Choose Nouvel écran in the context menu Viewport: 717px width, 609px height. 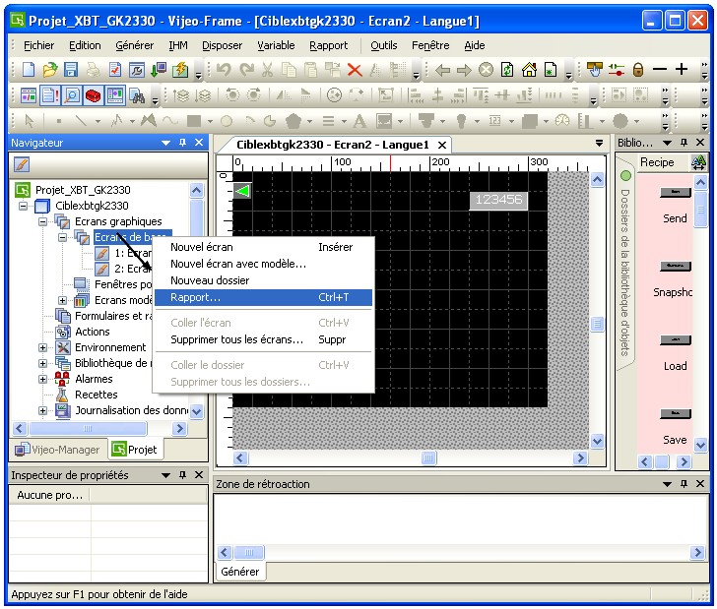click(x=263, y=247)
